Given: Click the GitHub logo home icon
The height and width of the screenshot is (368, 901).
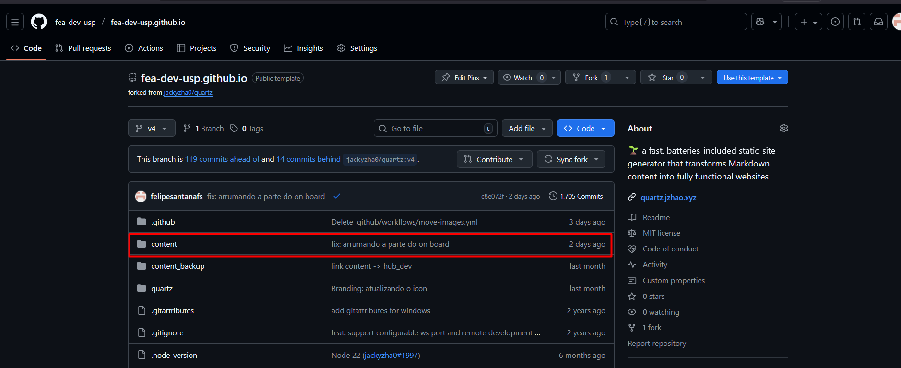Looking at the screenshot, I should [39, 22].
